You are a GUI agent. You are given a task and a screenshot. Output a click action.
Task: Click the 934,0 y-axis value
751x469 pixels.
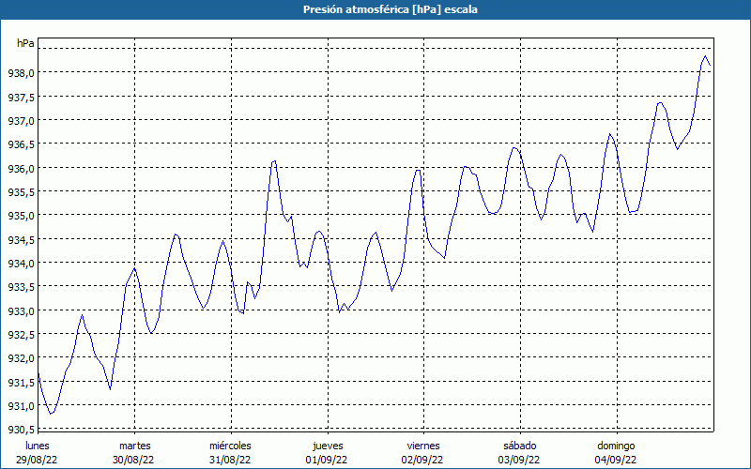pos(21,264)
